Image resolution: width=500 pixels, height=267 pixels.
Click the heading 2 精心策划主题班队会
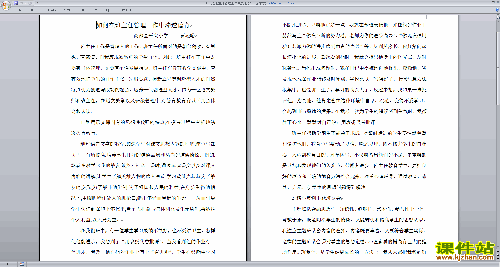point(316,198)
